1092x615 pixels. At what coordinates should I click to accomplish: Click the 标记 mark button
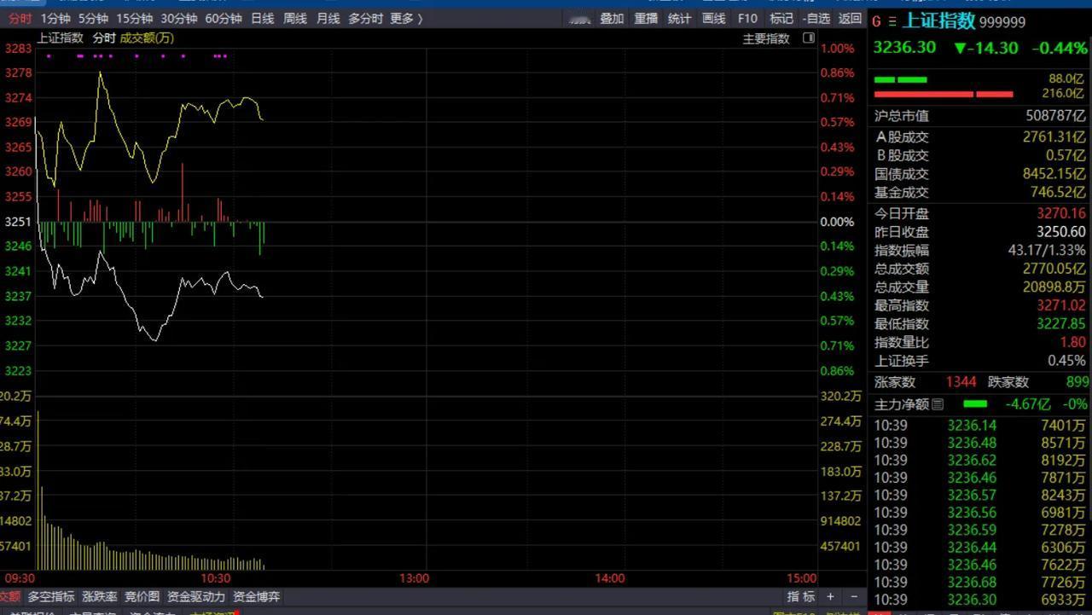pyautogui.click(x=781, y=18)
